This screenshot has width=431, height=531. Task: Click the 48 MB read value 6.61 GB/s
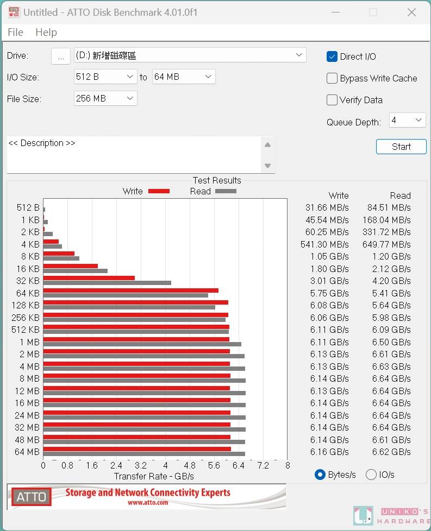[x=391, y=440]
